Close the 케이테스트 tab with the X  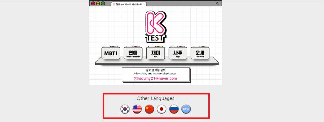[x=144, y=4]
